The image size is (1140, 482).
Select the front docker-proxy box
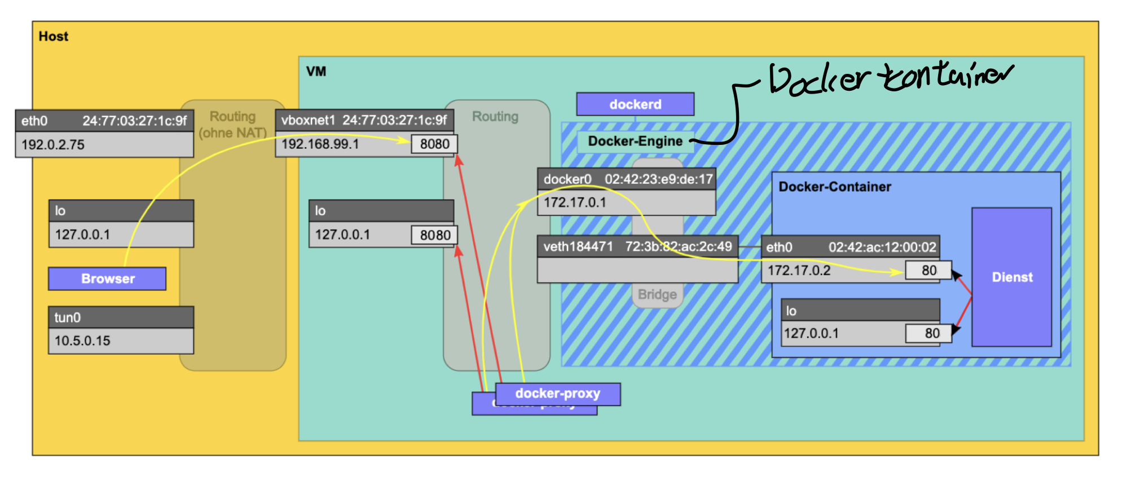pyautogui.click(x=558, y=393)
